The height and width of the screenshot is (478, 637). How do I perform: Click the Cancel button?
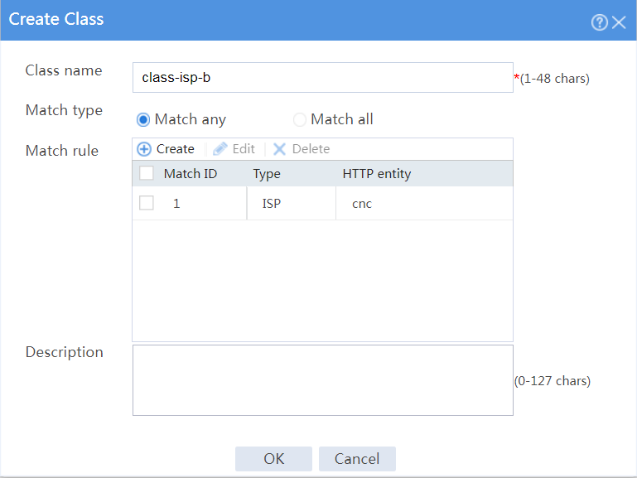click(357, 459)
